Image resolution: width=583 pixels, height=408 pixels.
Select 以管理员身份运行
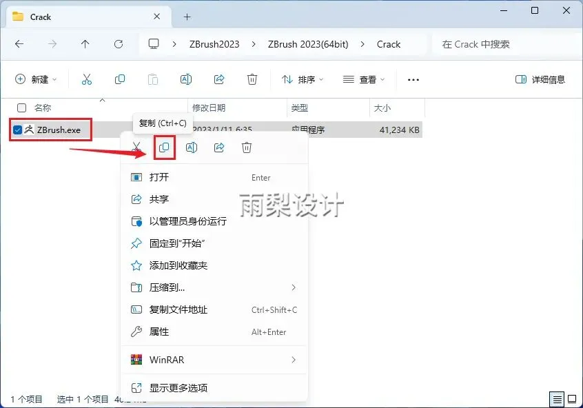[214, 221]
